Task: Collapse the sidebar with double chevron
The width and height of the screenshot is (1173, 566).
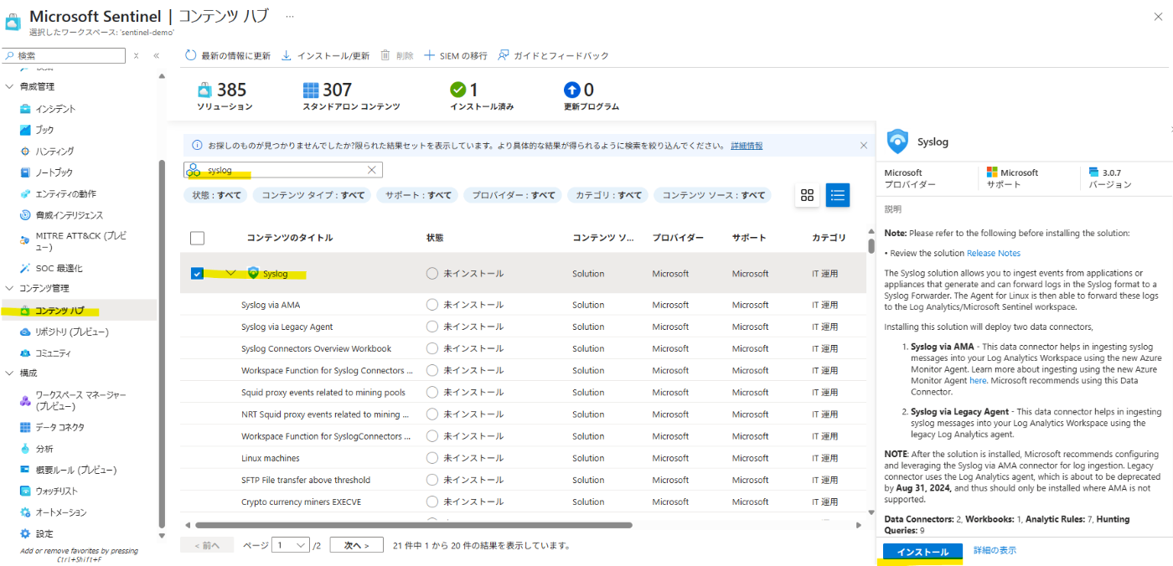Action: [156, 55]
